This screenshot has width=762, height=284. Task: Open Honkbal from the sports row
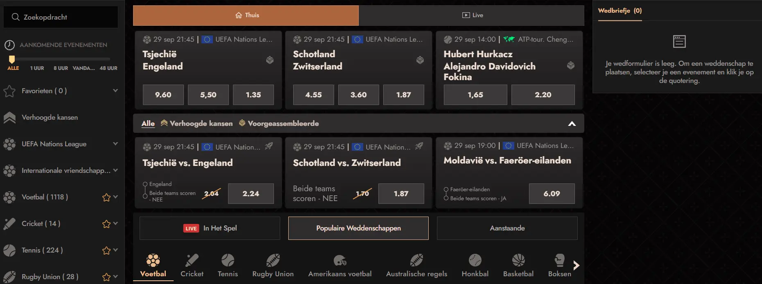pyautogui.click(x=475, y=260)
